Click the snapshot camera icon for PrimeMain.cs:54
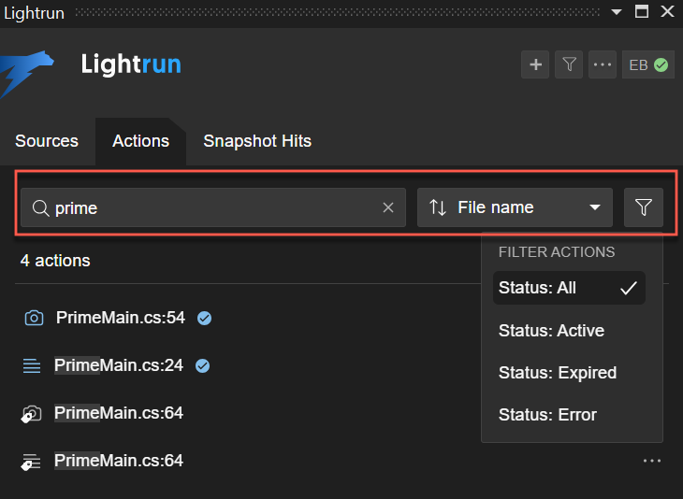 pyautogui.click(x=34, y=318)
